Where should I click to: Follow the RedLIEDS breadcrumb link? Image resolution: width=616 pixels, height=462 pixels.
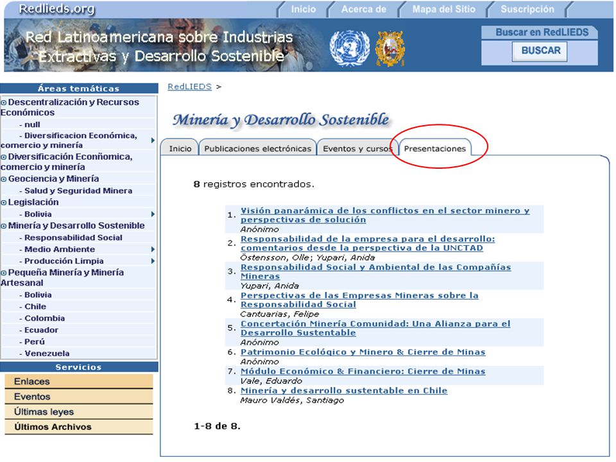click(x=189, y=87)
